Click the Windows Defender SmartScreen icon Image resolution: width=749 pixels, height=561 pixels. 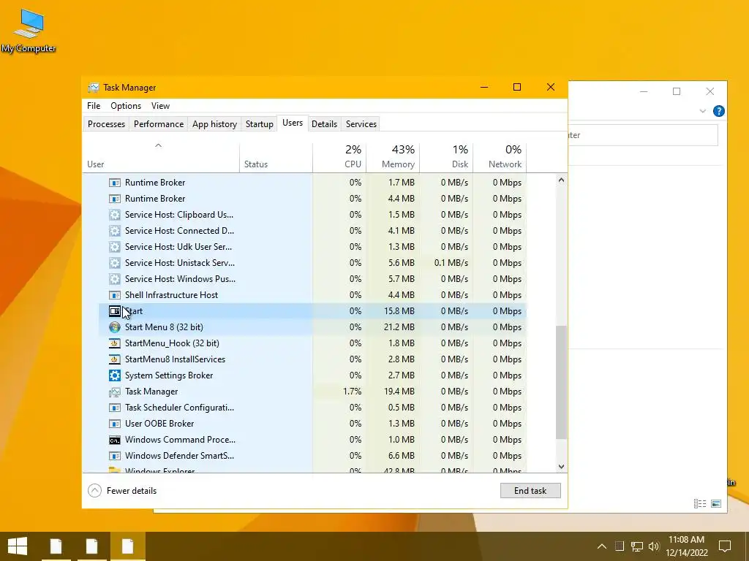click(115, 456)
